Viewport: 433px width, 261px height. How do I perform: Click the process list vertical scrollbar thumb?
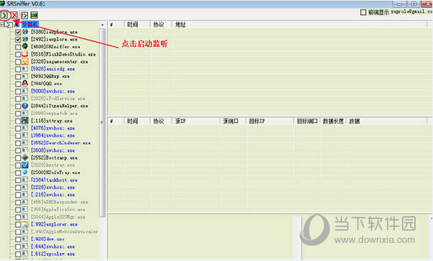tap(102, 123)
